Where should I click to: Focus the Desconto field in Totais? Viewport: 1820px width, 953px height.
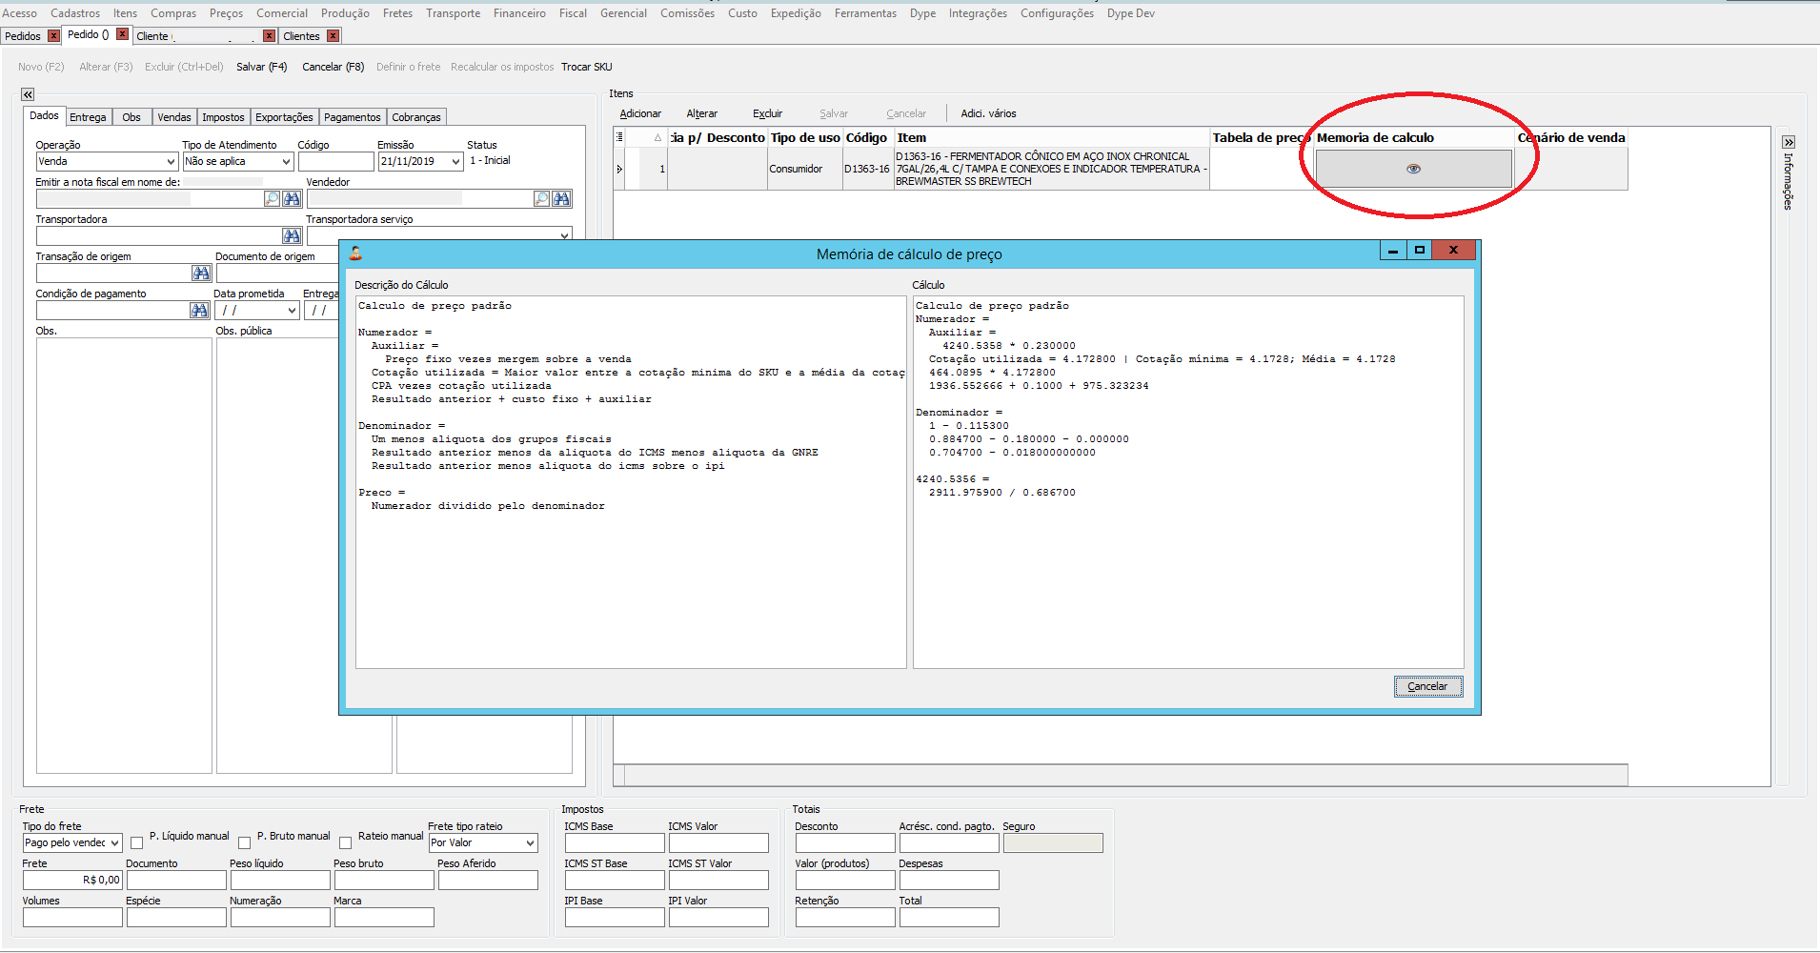(845, 843)
